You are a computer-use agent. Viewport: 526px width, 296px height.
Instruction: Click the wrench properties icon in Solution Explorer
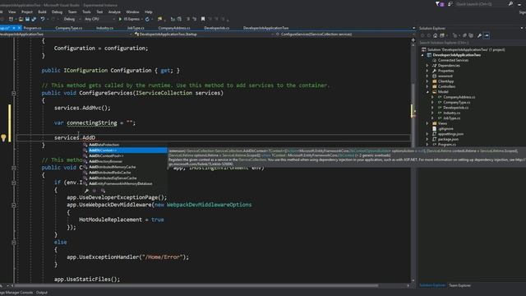[479, 35]
